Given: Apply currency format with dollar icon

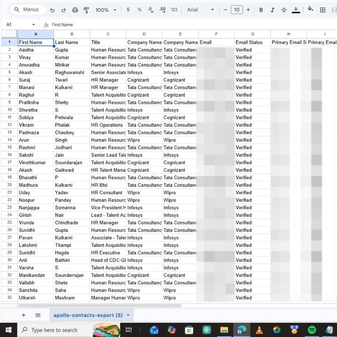Looking at the screenshot, I should [128, 9].
